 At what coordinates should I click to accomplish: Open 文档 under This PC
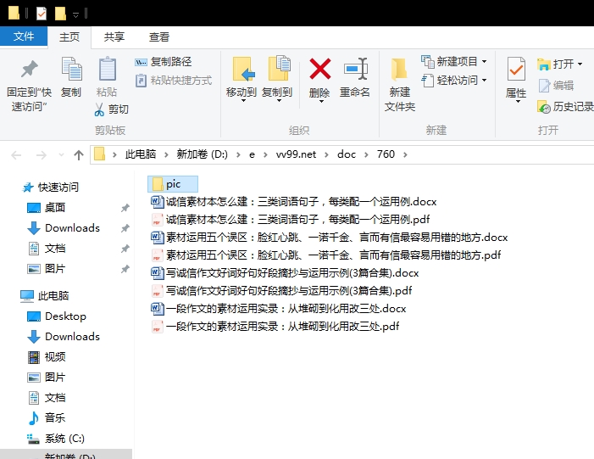point(47,398)
